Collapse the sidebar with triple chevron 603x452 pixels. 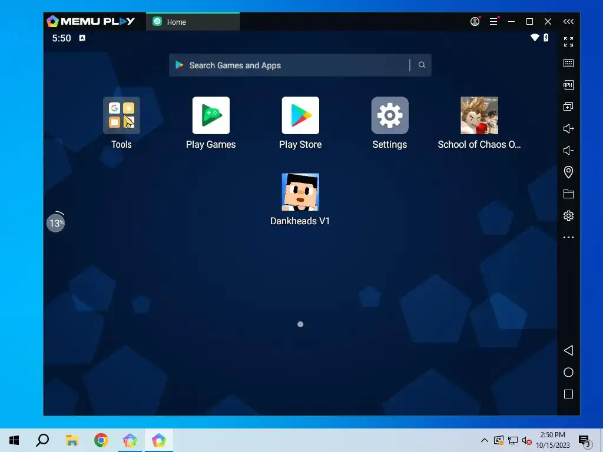[568, 22]
